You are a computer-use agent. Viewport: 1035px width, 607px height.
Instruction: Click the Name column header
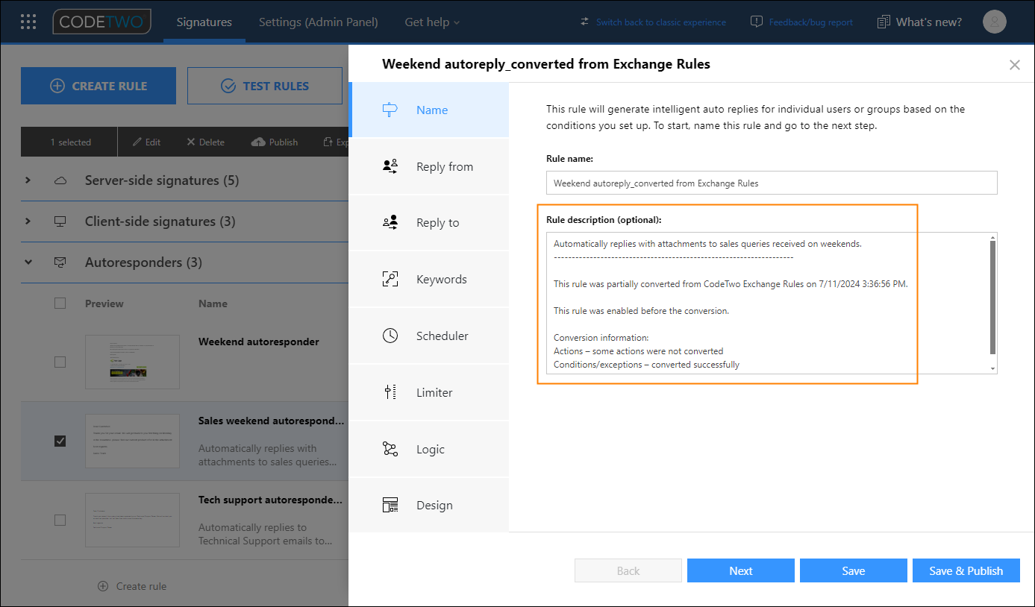pos(213,303)
